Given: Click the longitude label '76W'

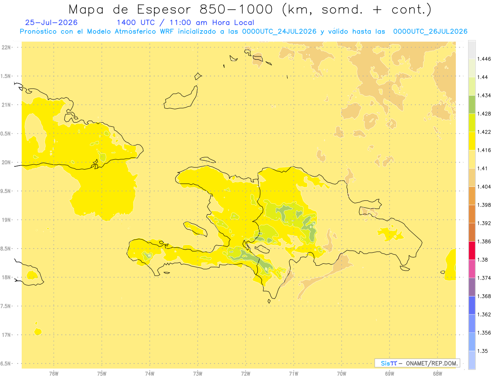Looking at the screenshot, I should coord(54,374).
